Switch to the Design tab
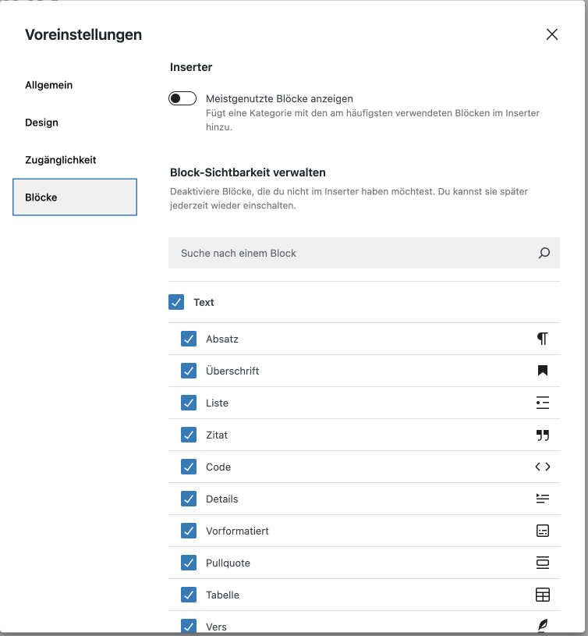Image resolution: width=588 pixels, height=636 pixels. tap(42, 123)
